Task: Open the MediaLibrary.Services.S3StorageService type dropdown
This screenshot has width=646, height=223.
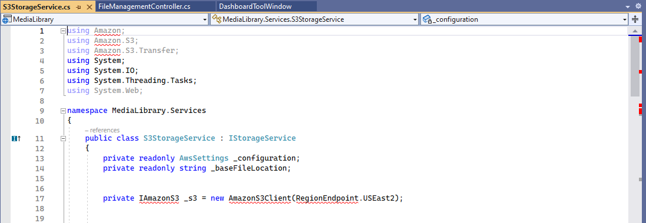Action: click(315, 19)
